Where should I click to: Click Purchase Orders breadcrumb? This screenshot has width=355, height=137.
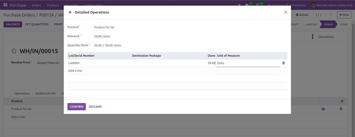click(x=19, y=15)
